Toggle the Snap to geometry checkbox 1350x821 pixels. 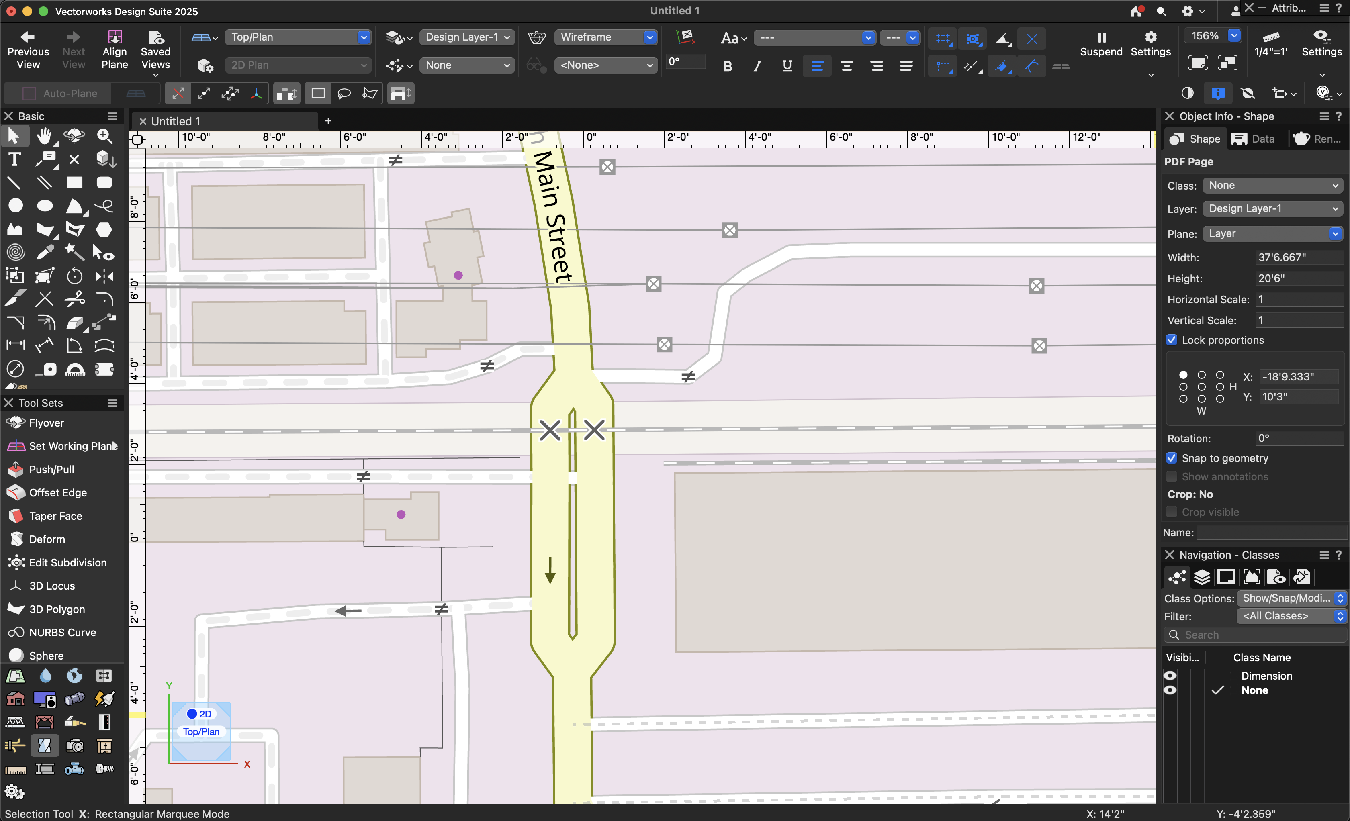pyautogui.click(x=1172, y=458)
